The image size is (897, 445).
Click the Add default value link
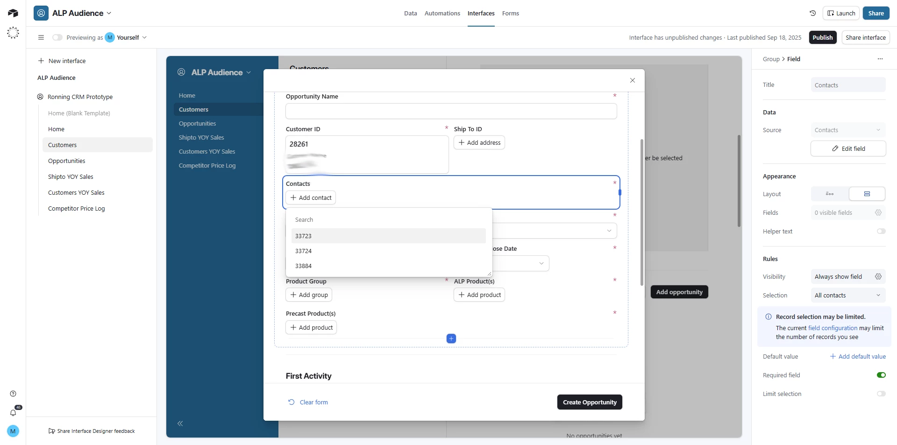(x=858, y=356)
